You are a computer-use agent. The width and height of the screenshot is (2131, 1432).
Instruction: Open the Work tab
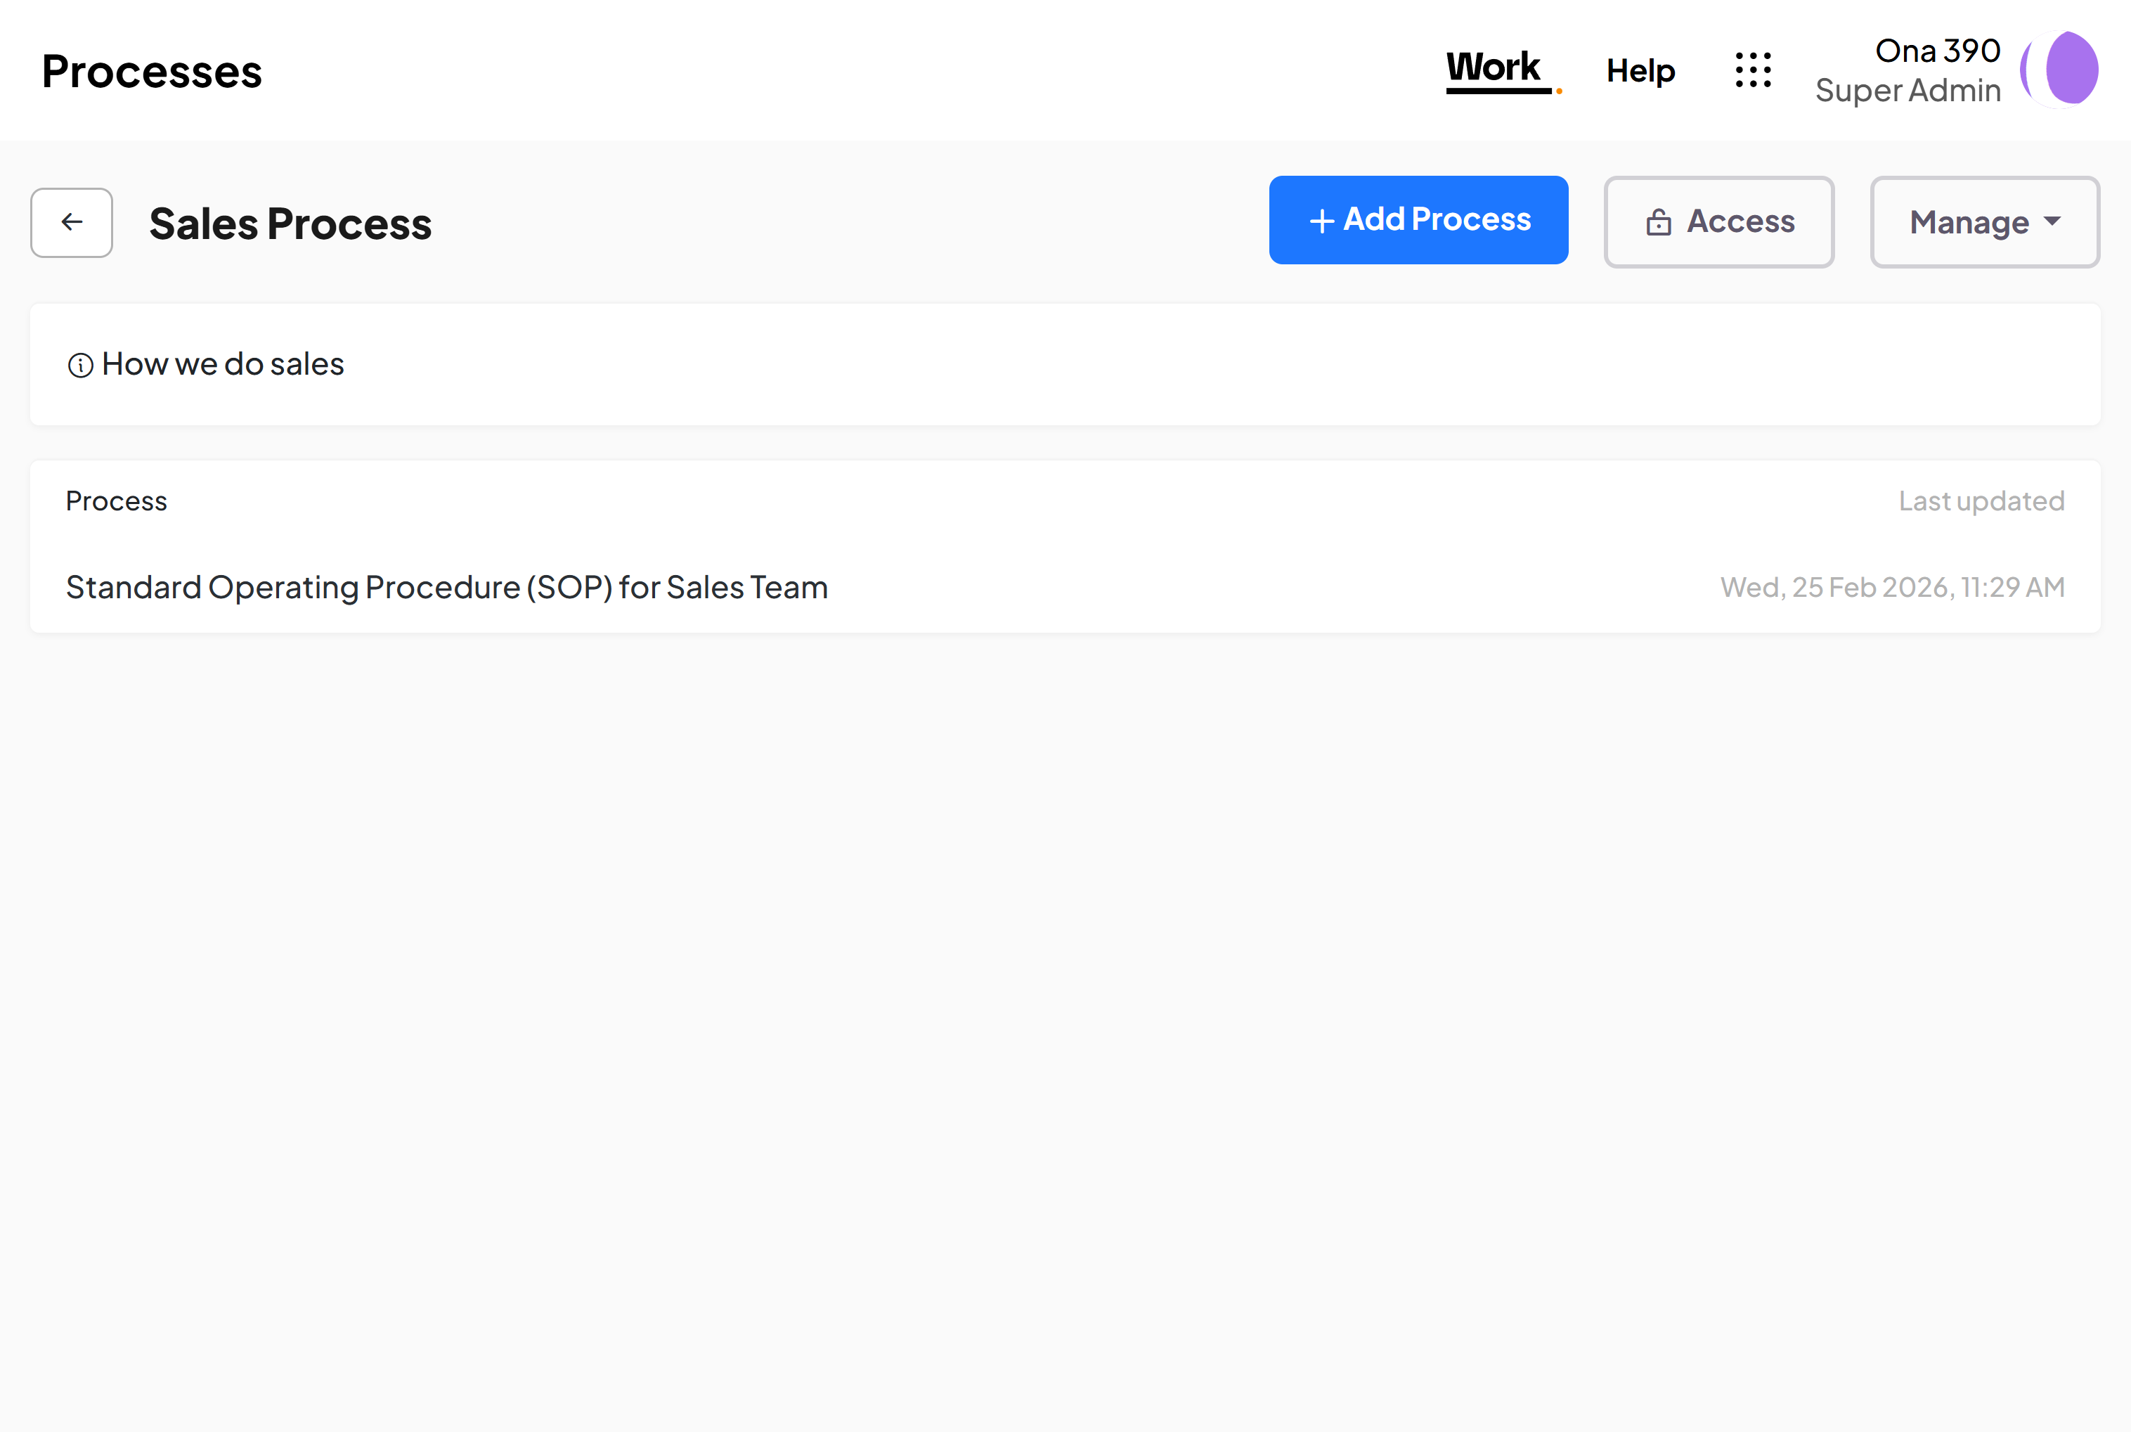pos(1494,67)
